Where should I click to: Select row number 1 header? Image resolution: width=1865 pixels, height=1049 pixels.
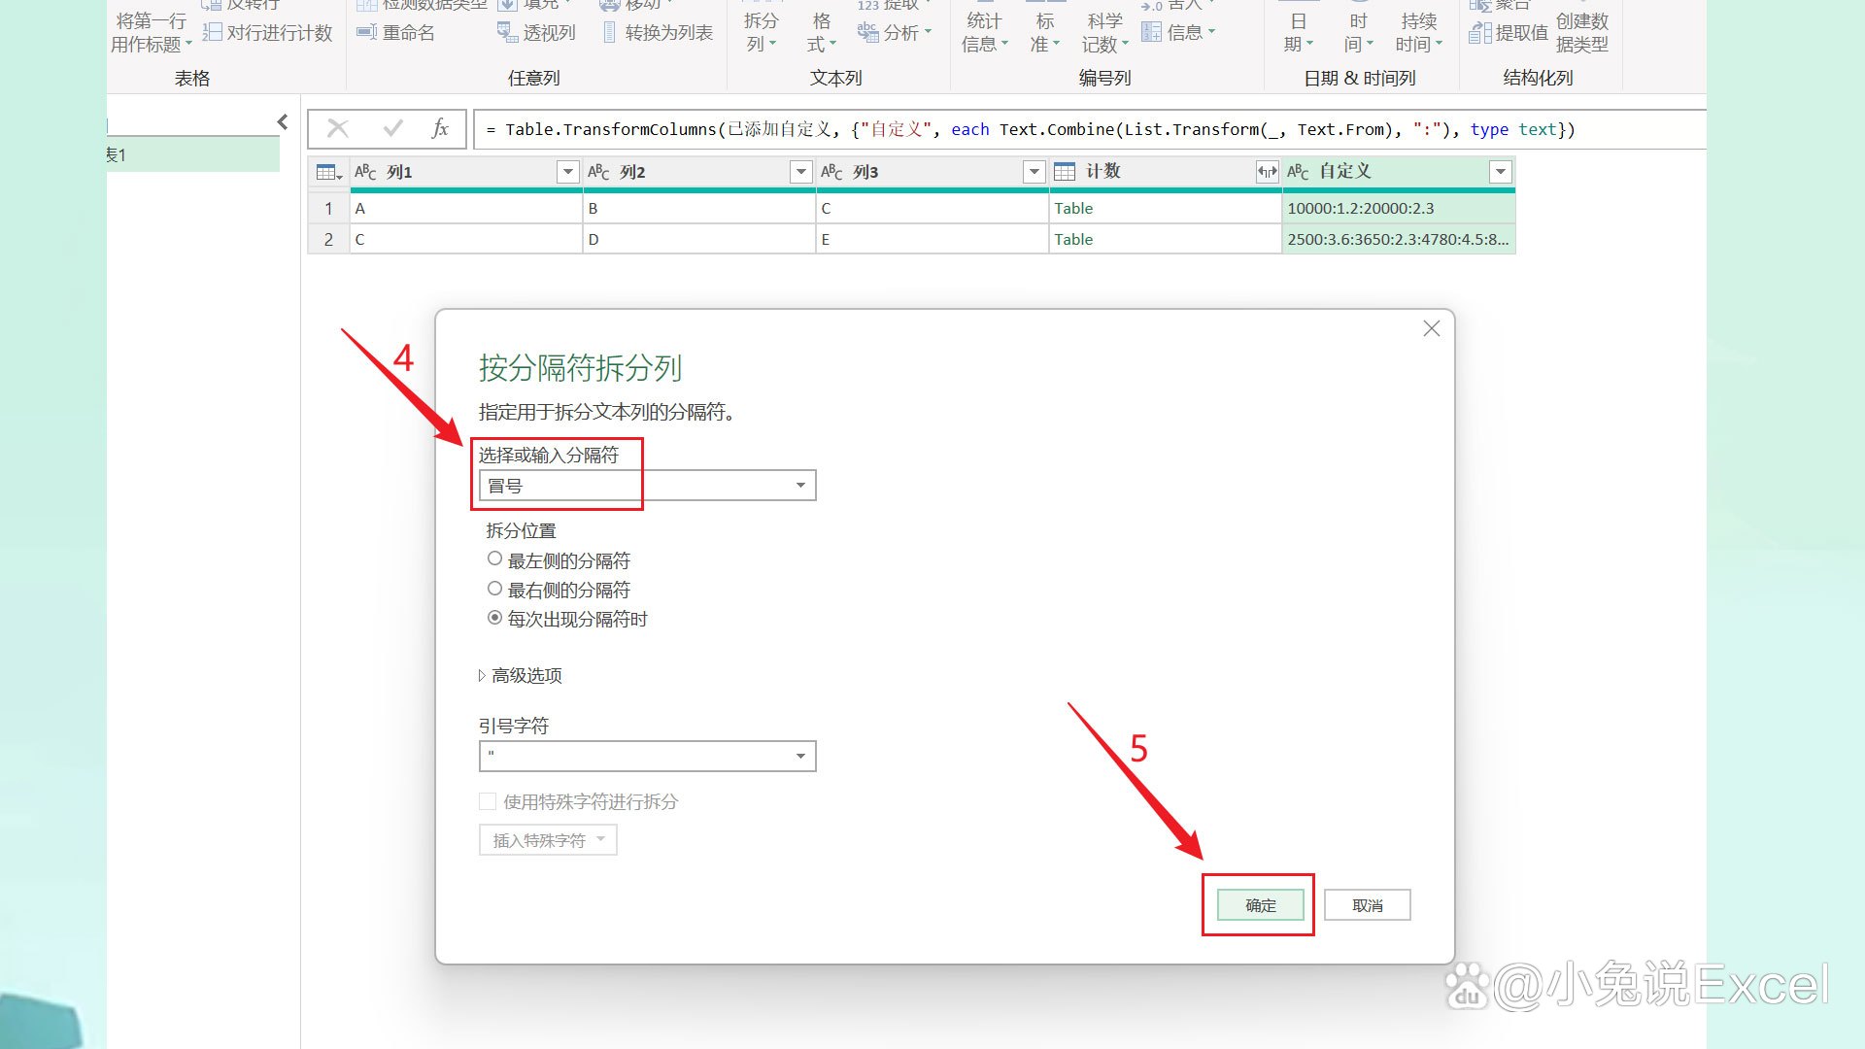pyautogui.click(x=328, y=208)
